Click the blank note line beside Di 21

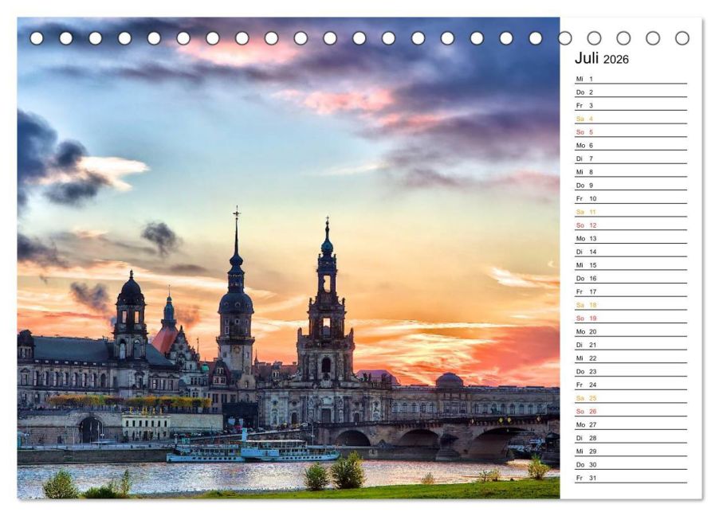tap(646, 346)
